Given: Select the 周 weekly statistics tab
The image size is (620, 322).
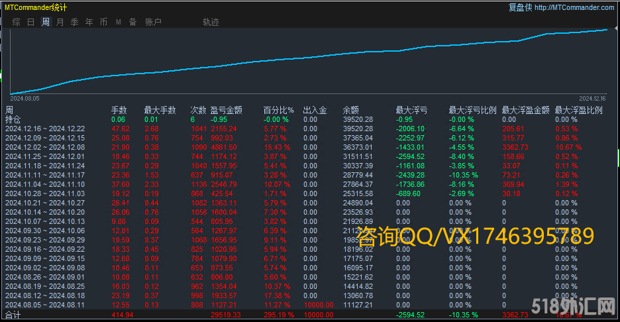Looking at the screenshot, I should pos(45,22).
